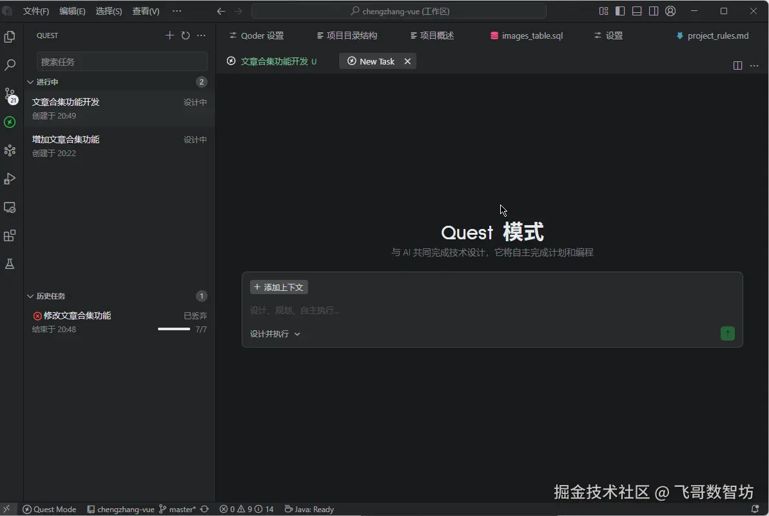This screenshot has height=516, width=769.
Task: Synchronize changes icon in status bar
Action: click(204, 509)
